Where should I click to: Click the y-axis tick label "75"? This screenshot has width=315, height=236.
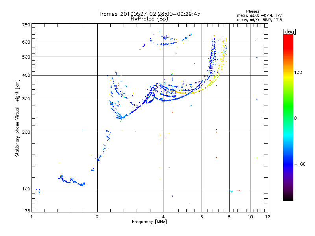(28, 211)
